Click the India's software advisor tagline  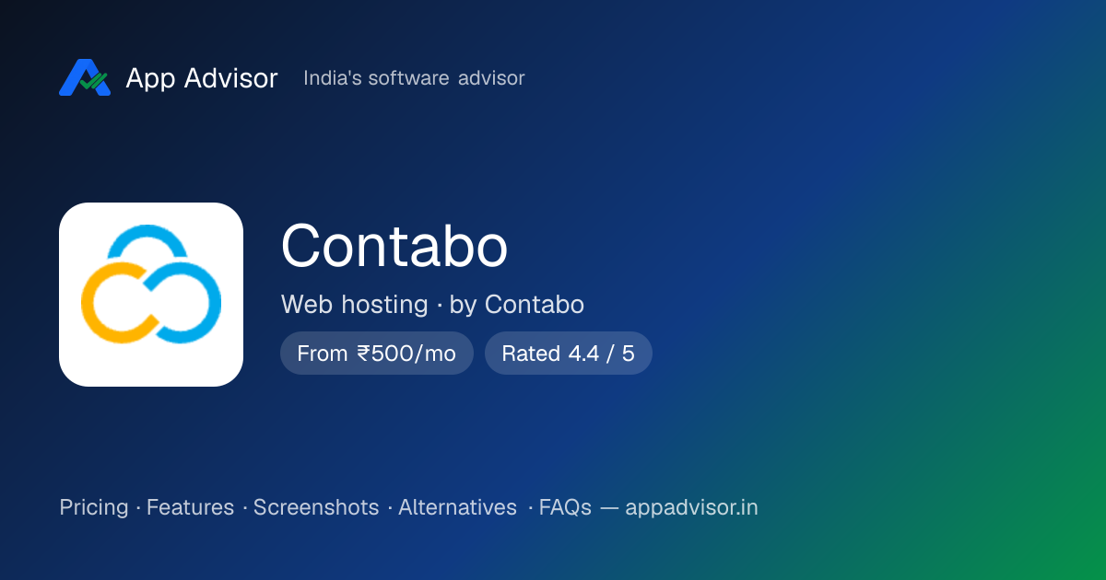point(414,78)
